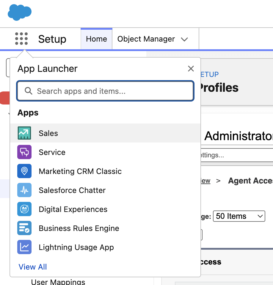
Task: Switch to the Home tab
Action: [x=96, y=39]
